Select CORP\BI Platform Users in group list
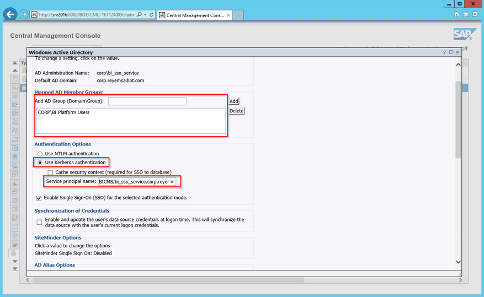Viewport: 484px width, 297px height. pos(63,112)
